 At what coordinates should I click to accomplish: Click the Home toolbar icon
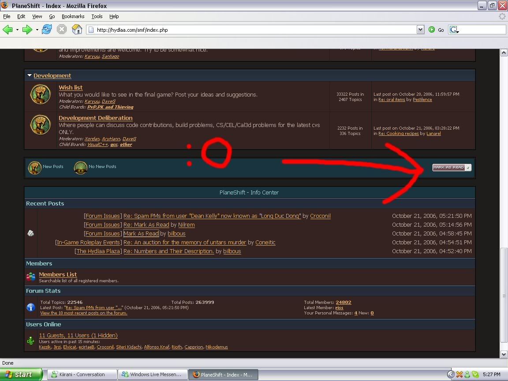[77, 30]
